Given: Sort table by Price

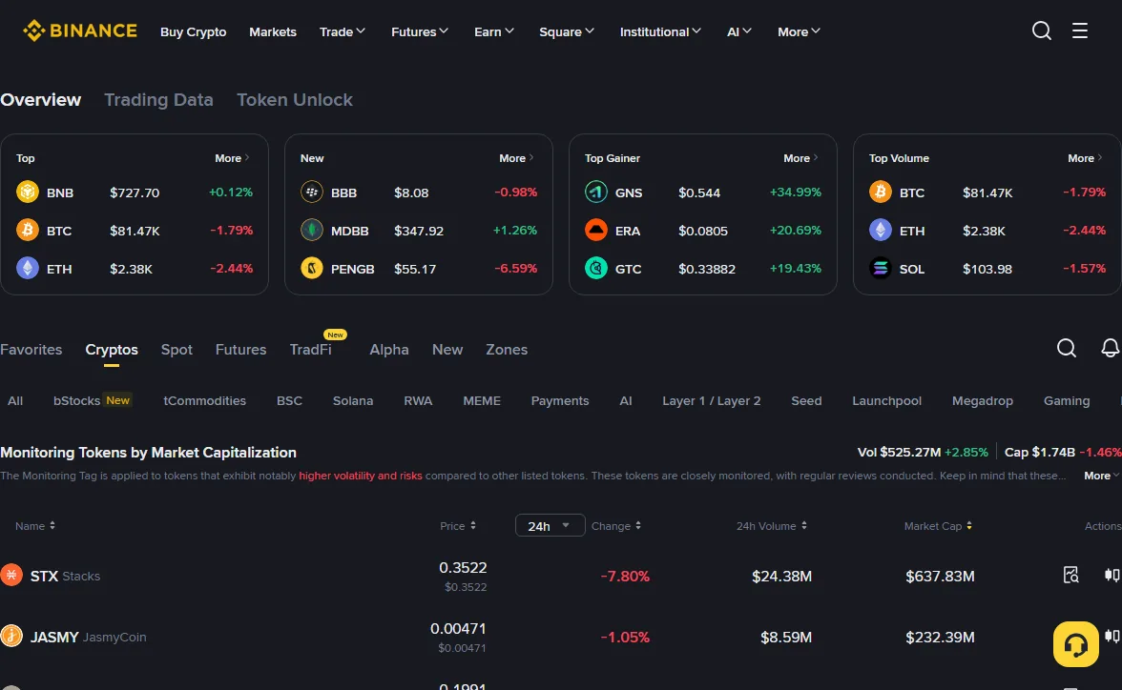Looking at the screenshot, I should click(458, 525).
